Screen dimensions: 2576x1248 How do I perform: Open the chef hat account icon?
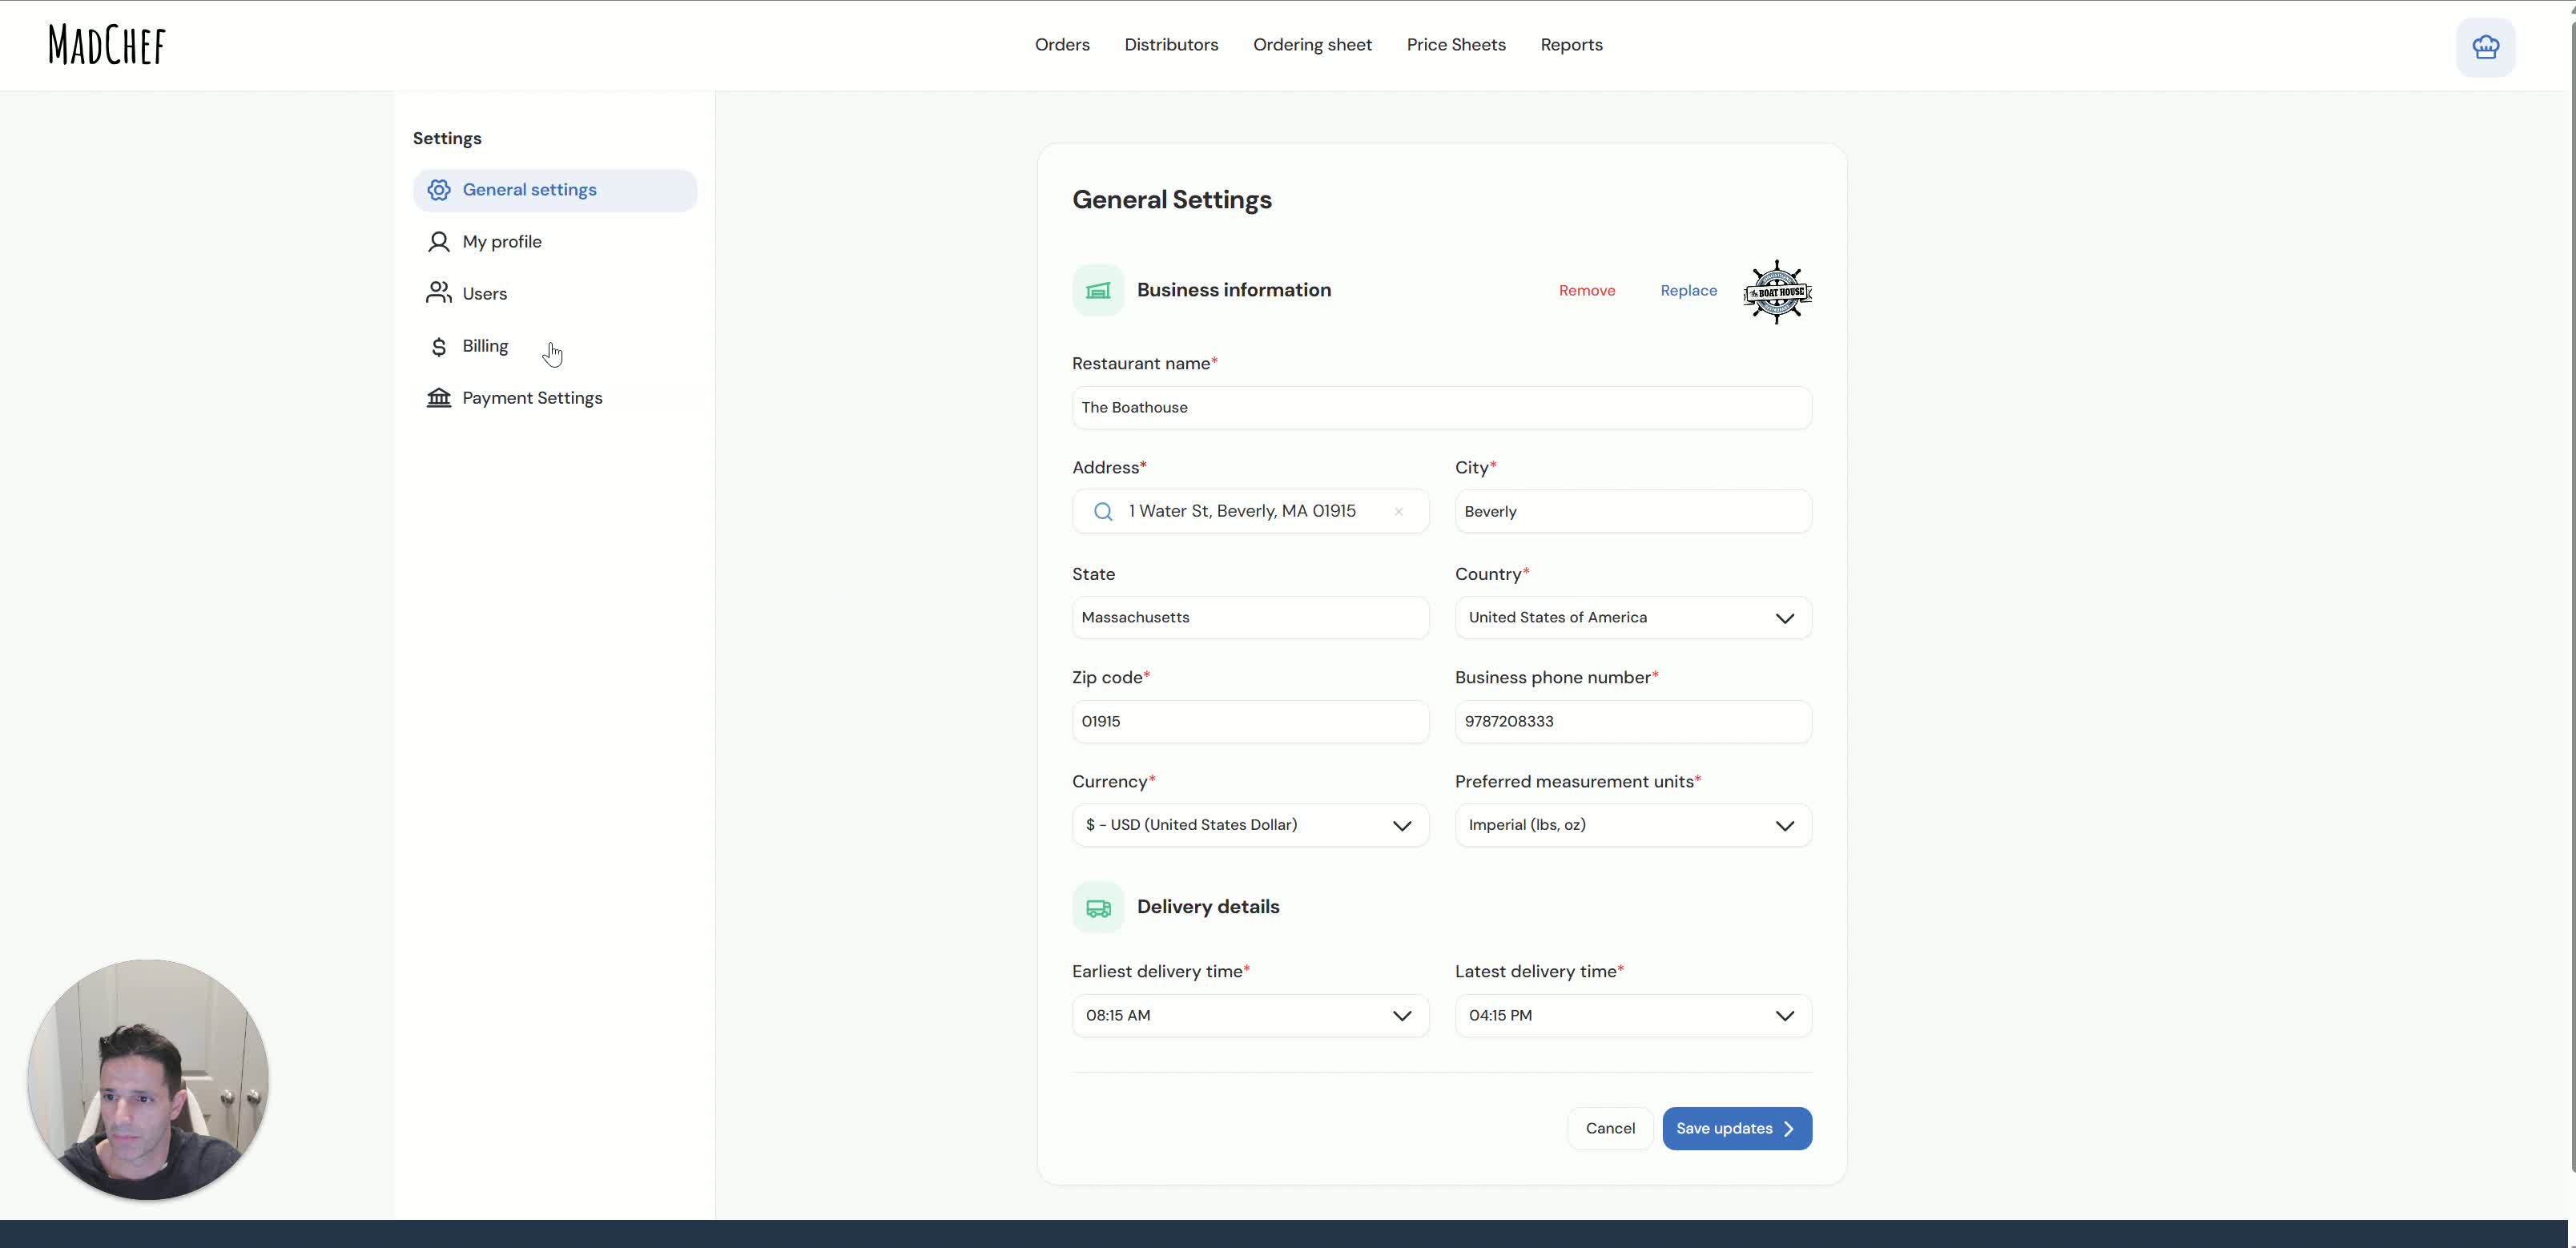[2485, 47]
